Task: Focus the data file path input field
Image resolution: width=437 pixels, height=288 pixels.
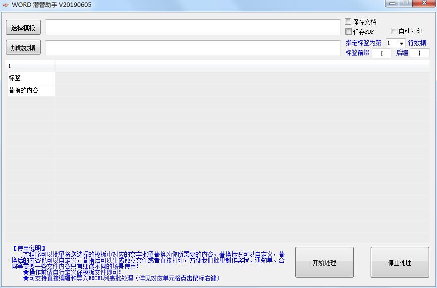Action: pos(193,48)
